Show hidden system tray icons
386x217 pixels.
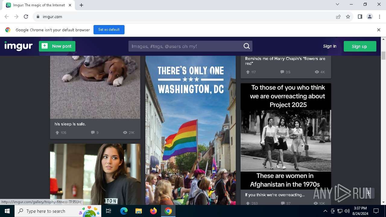pyautogui.click(x=325, y=211)
